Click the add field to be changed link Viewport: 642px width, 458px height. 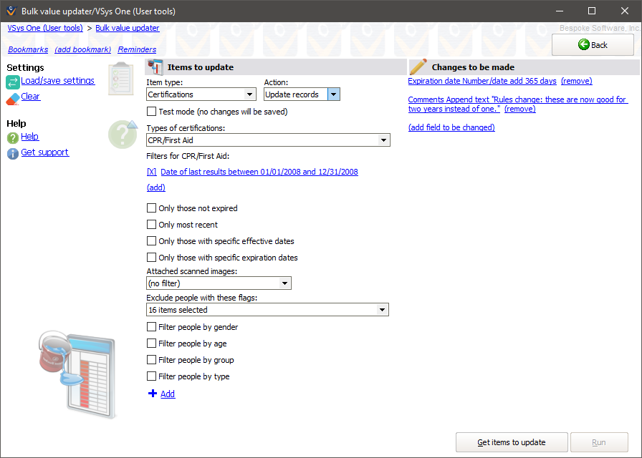[x=451, y=127]
